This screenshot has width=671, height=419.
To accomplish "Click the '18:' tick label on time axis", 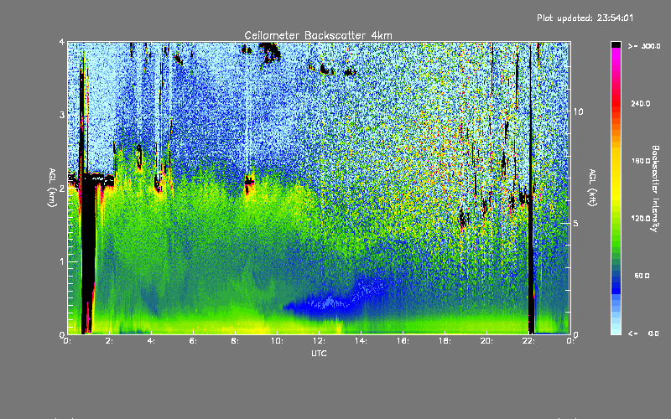I will tap(445, 341).
